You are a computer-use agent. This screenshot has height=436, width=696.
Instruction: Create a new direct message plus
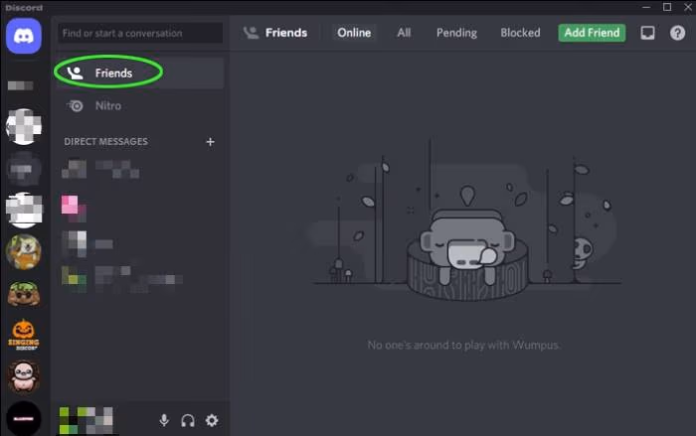tap(211, 142)
